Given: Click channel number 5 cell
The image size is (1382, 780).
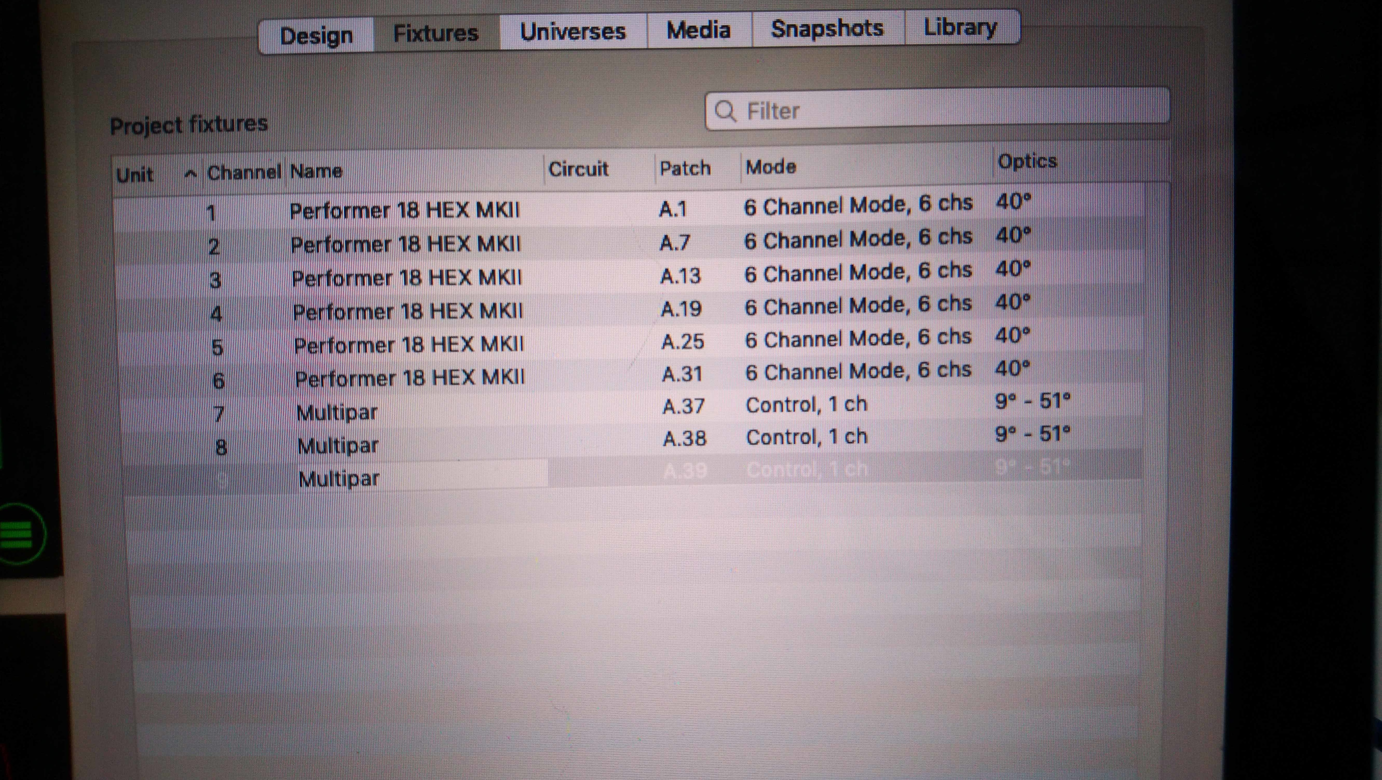Looking at the screenshot, I should tap(217, 347).
